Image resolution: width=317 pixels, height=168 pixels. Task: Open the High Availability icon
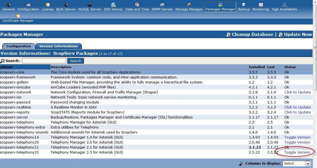click(x=284, y=4)
